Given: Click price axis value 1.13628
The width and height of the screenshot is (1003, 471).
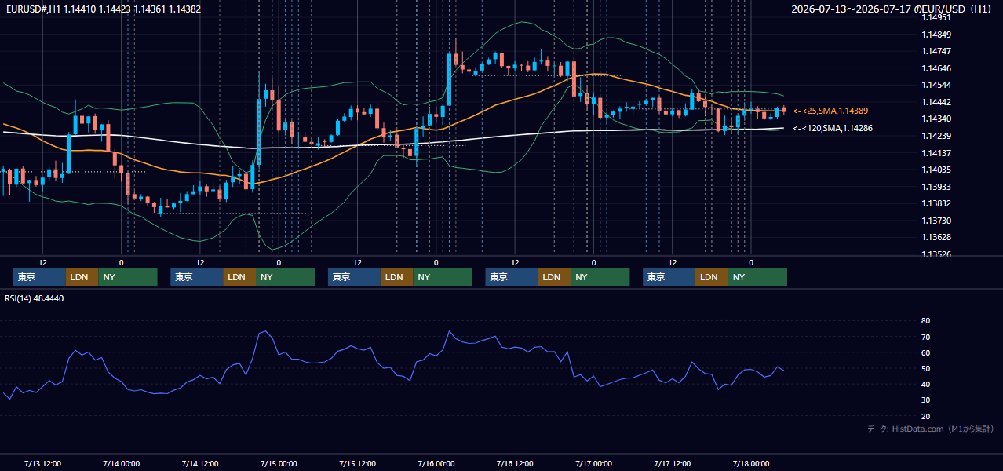Looking at the screenshot, I should (937, 237).
